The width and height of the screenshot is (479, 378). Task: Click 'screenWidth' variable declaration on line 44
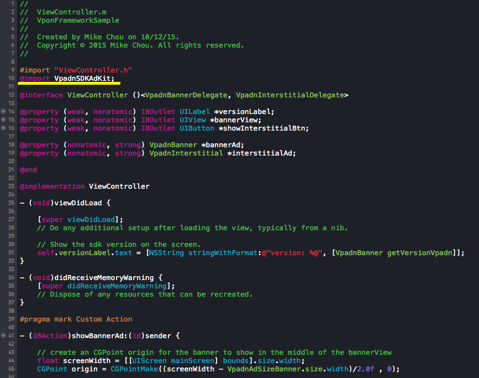pos(86,361)
